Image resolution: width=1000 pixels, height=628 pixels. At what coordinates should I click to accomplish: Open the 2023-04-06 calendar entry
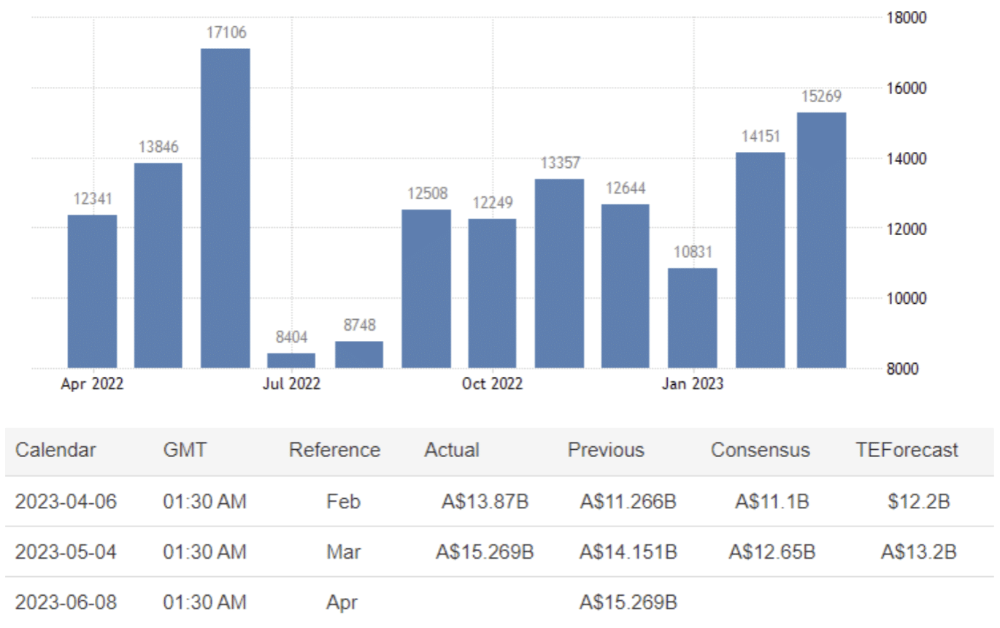point(66,502)
